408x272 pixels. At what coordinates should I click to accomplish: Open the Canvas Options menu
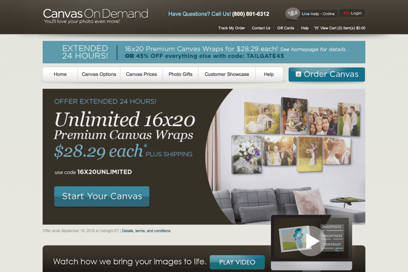(x=99, y=74)
